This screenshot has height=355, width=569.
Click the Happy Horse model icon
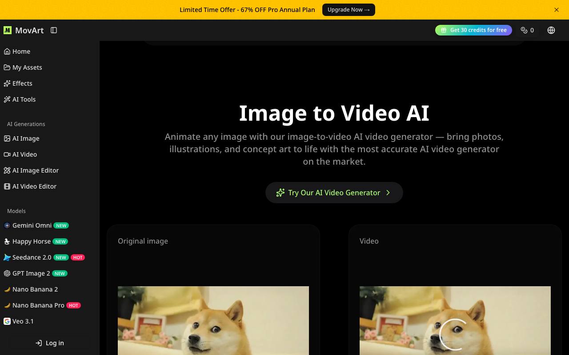coord(7,241)
